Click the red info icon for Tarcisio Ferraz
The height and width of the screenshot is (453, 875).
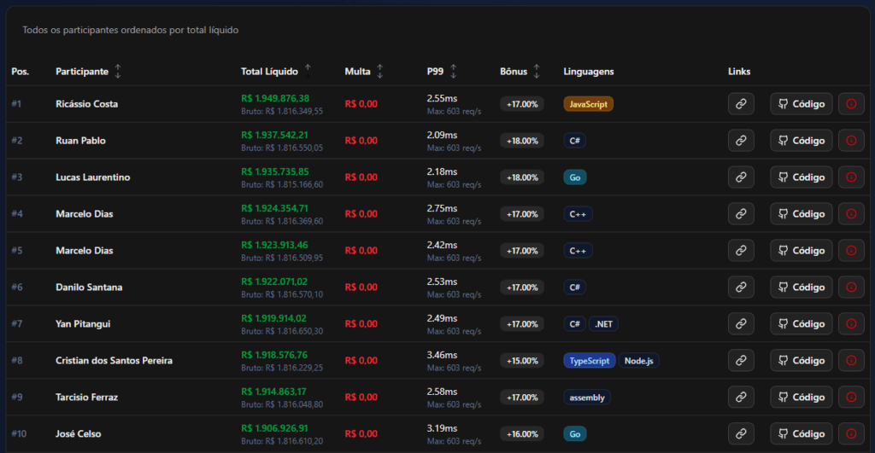851,398
